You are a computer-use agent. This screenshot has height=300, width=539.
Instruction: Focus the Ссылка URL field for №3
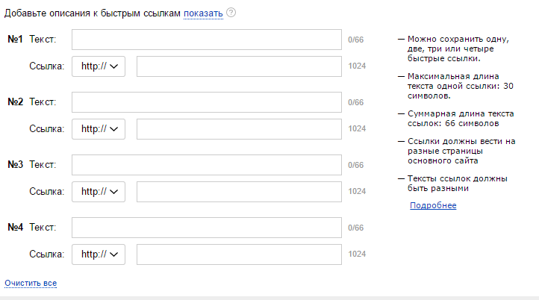tap(239, 191)
